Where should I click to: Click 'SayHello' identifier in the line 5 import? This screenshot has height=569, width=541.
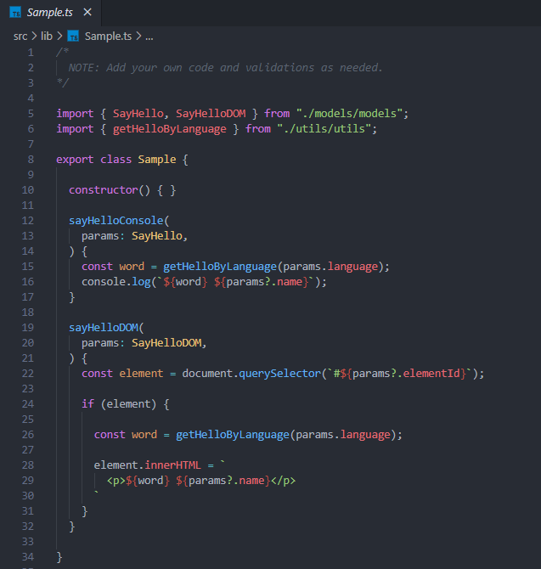(x=138, y=114)
